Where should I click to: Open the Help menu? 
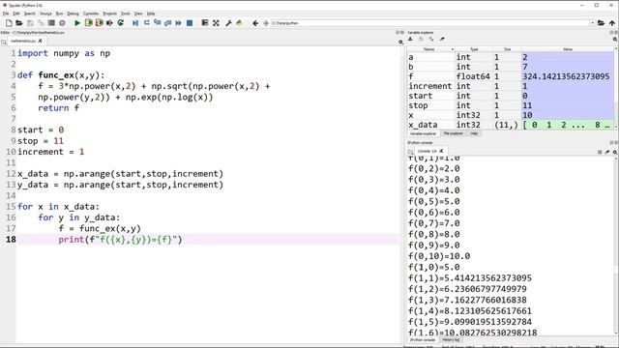[151, 14]
